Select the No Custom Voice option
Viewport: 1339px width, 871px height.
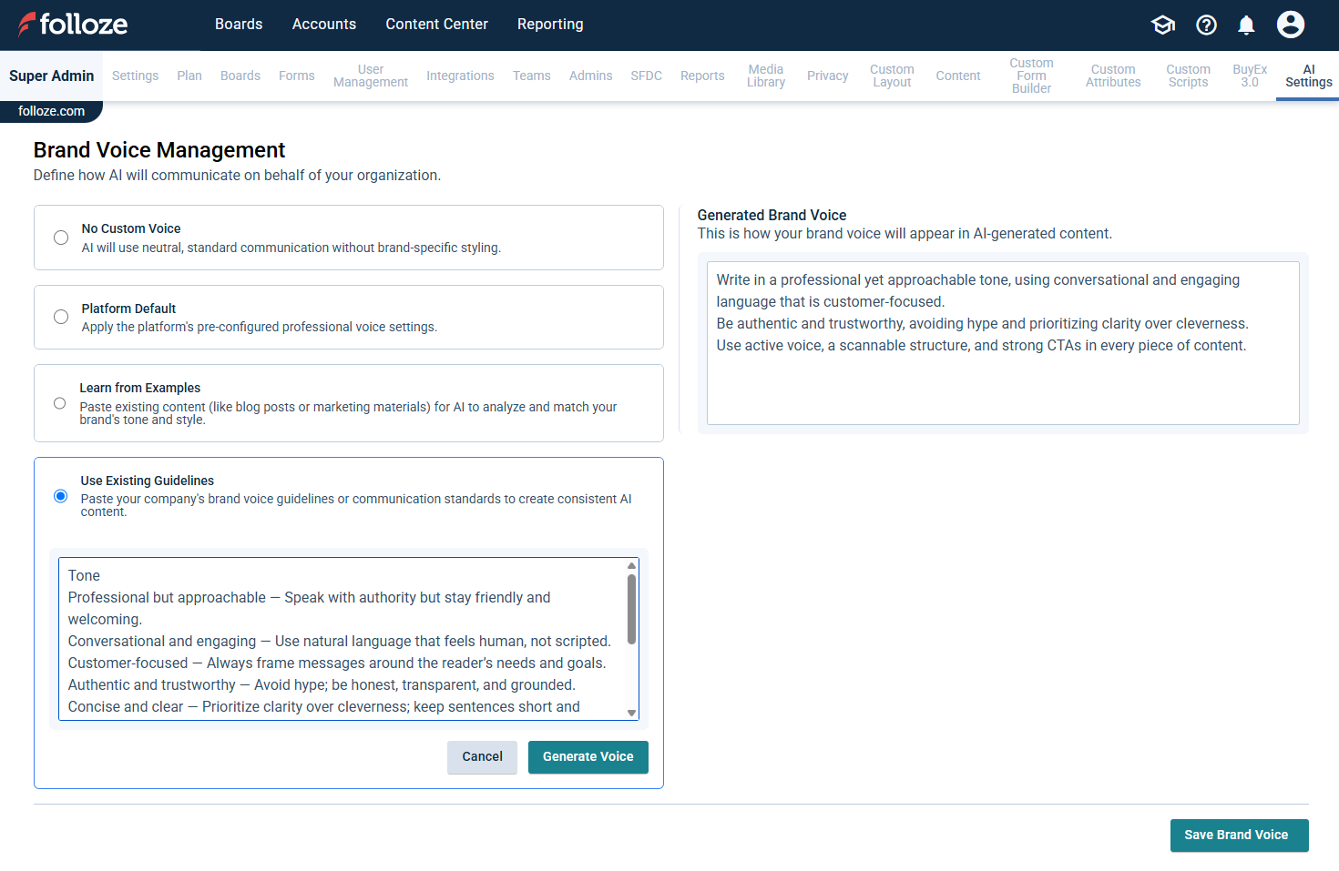point(61,238)
